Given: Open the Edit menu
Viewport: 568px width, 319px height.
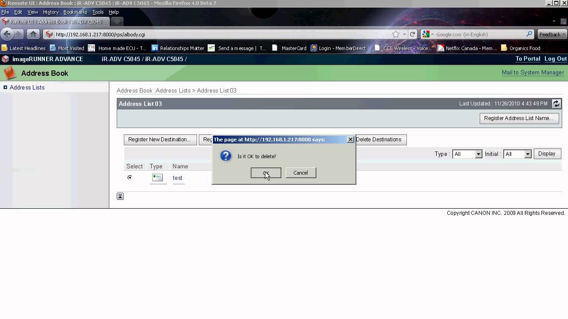Looking at the screenshot, I should click(18, 12).
